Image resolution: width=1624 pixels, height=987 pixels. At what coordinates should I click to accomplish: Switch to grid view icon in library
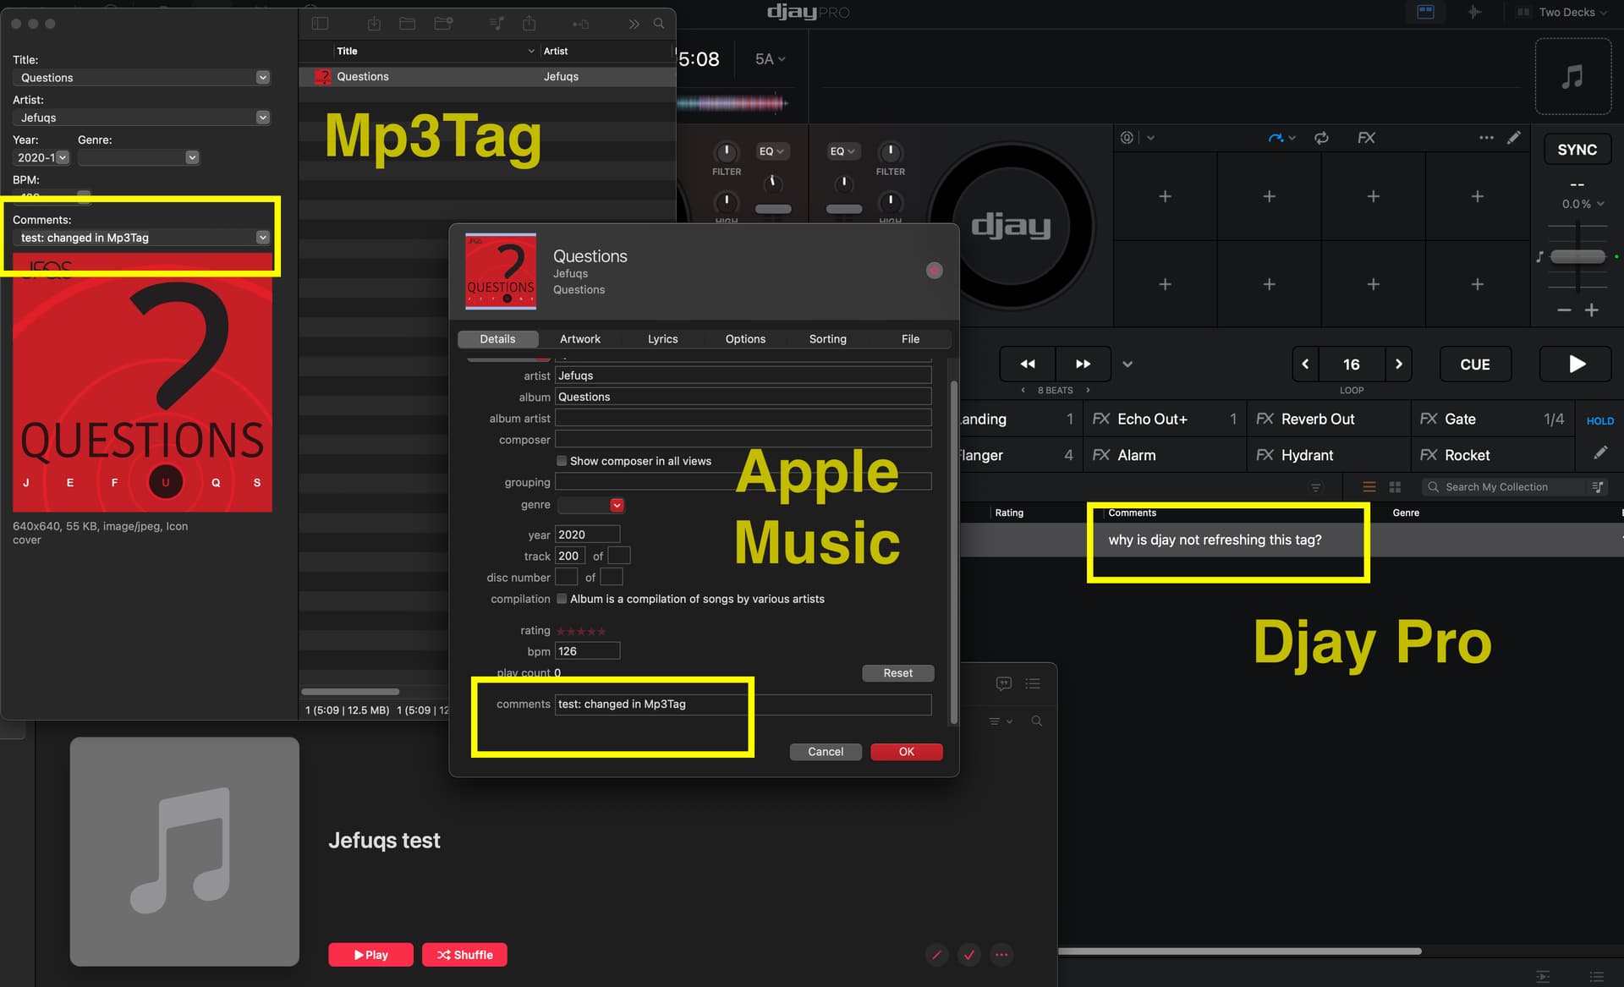click(x=1395, y=487)
